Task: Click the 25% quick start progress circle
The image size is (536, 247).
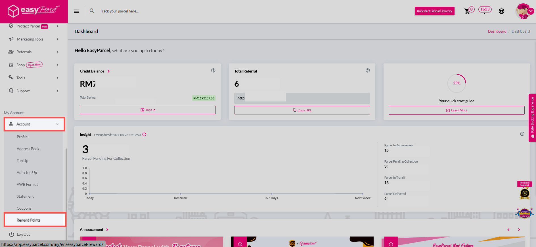Action: pos(457,83)
